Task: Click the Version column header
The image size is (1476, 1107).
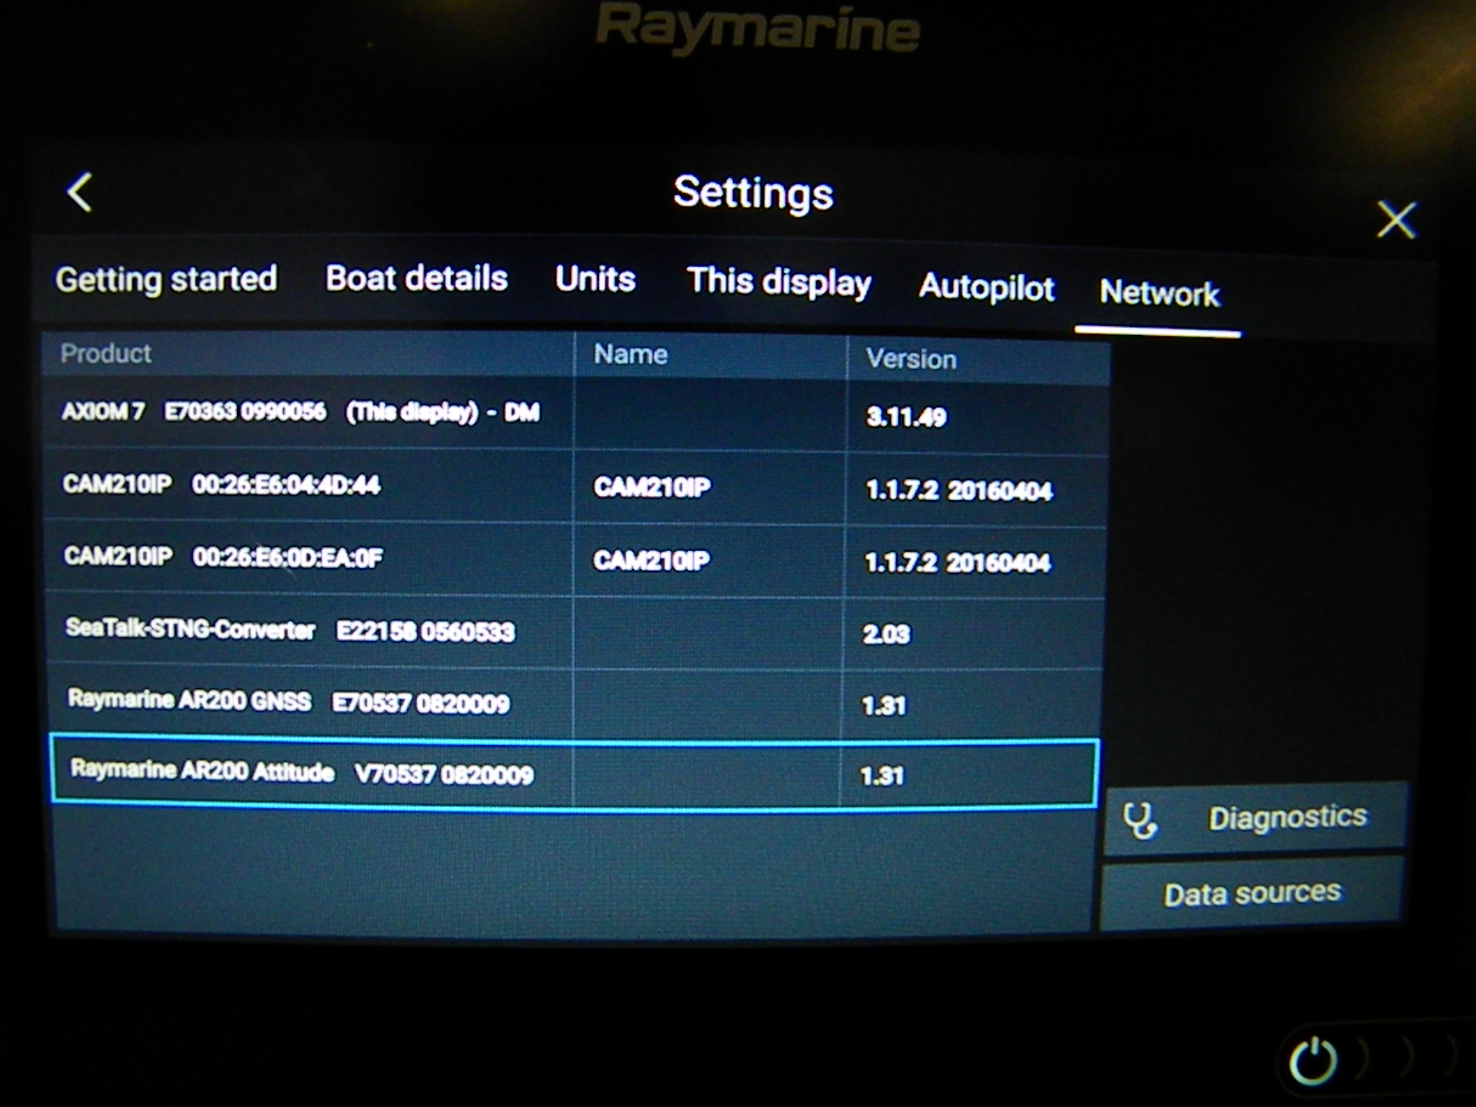Action: (912, 357)
